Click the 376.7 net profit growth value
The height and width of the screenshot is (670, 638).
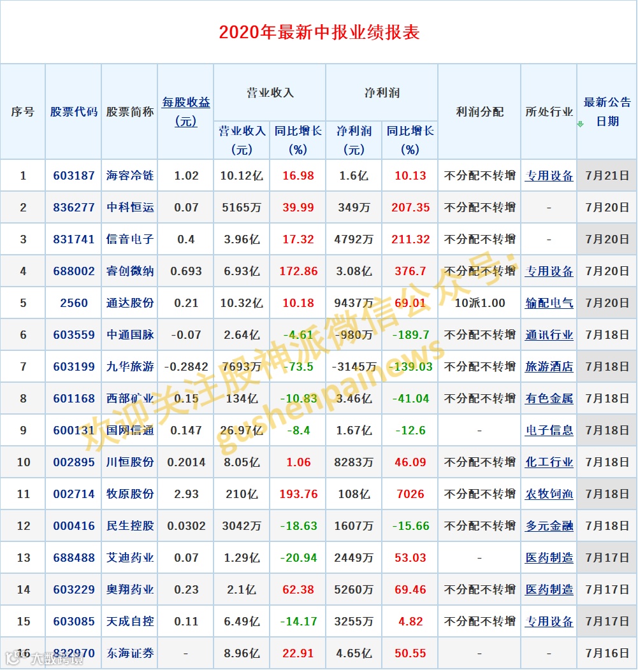[x=410, y=271]
